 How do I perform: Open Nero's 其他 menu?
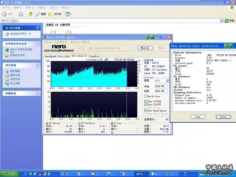tap(75, 42)
